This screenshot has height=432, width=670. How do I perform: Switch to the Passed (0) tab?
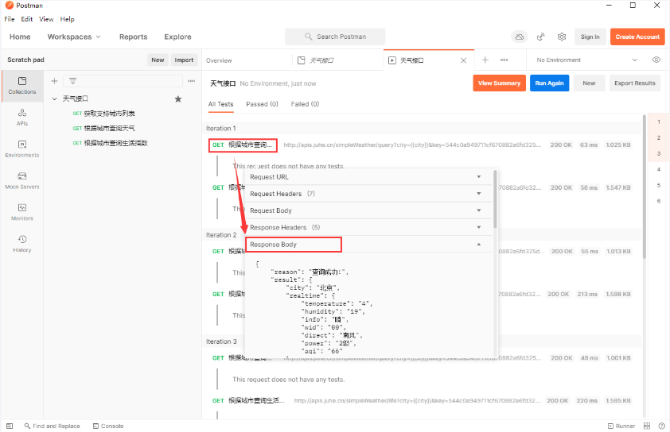pyautogui.click(x=262, y=104)
